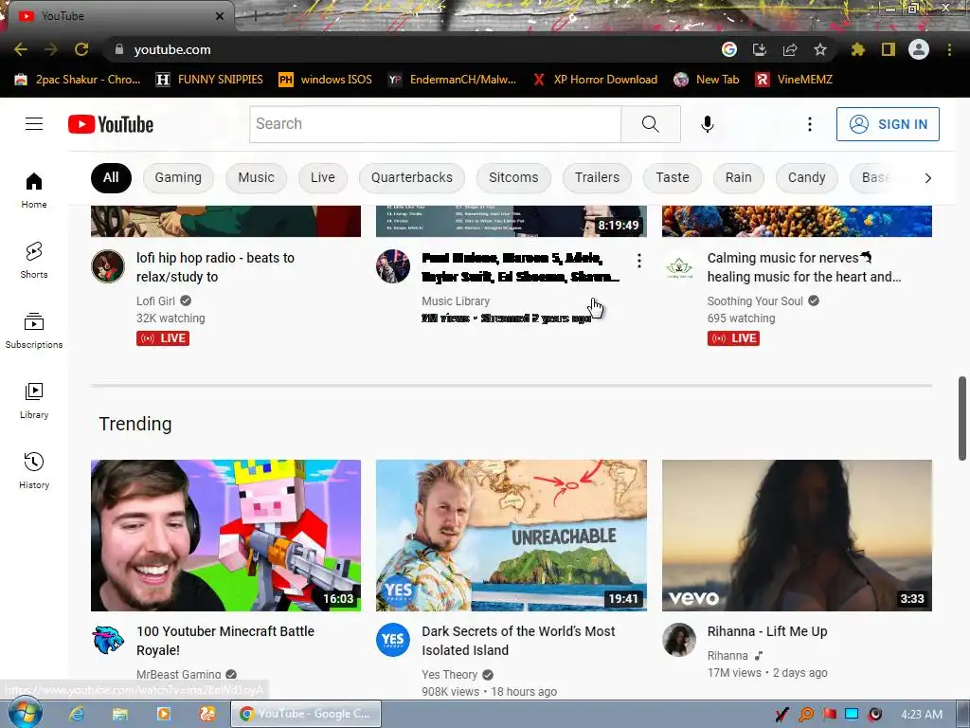Open the 2pac Shakur bookmark
This screenshot has width=970, height=728.
[78, 80]
